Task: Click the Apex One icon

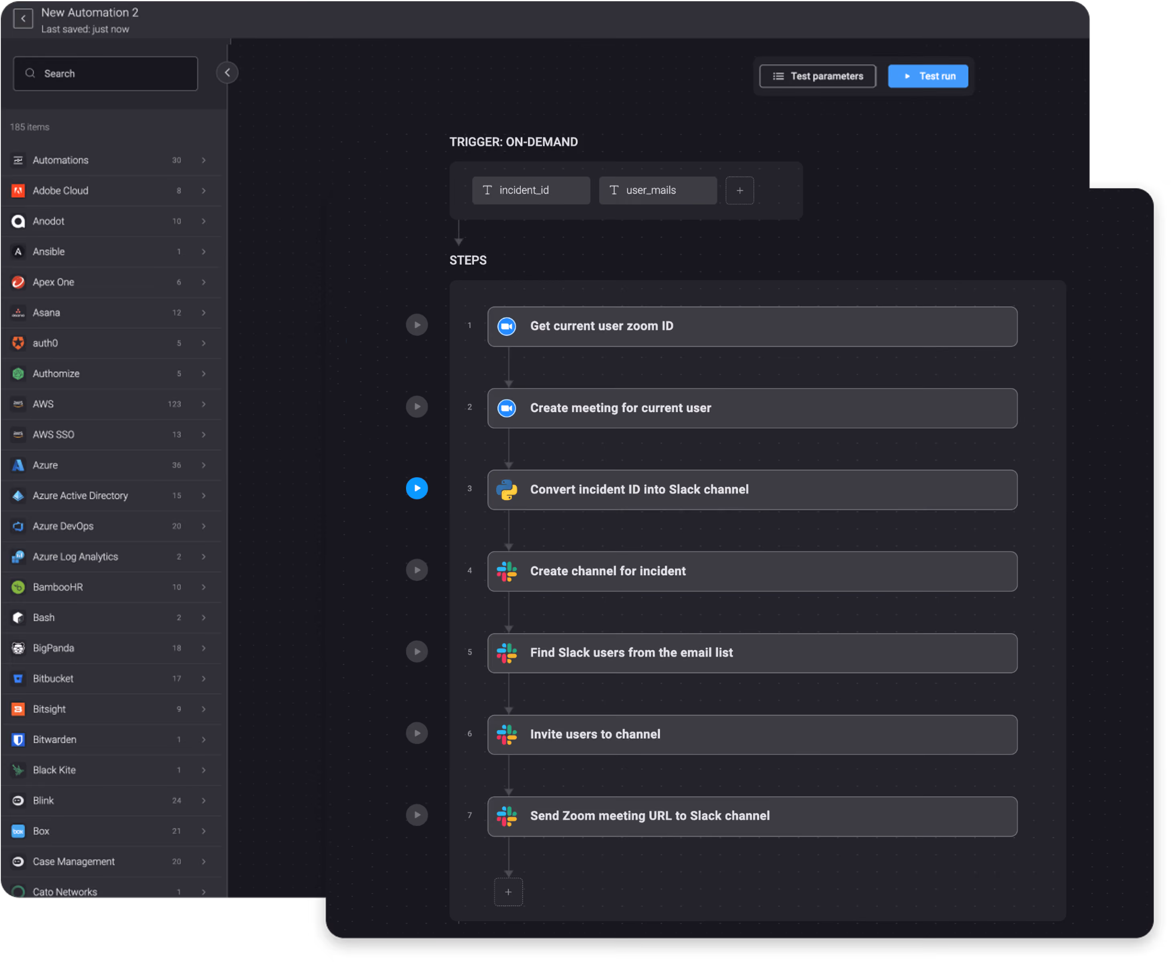Action: (x=18, y=282)
